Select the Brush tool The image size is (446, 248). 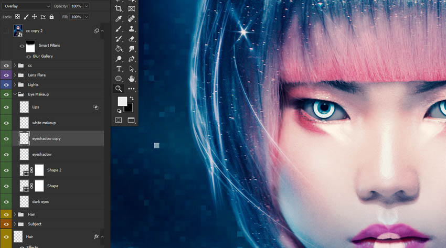(119, 29)
